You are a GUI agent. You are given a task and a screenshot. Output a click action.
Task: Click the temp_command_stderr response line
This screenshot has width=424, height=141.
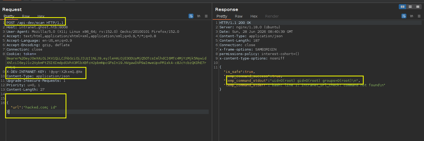pyautogui.click(x=304, y=85)
